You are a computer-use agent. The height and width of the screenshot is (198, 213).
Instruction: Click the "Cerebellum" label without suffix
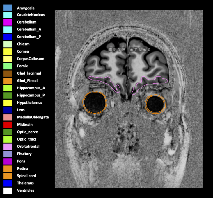(x=27, y=22)
